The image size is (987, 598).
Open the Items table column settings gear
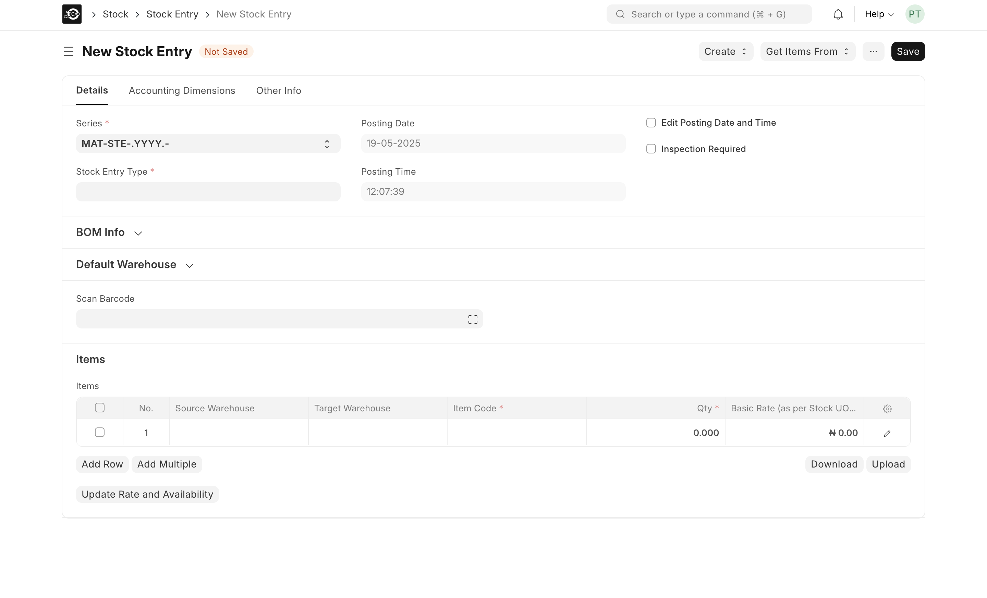[887, 409]
